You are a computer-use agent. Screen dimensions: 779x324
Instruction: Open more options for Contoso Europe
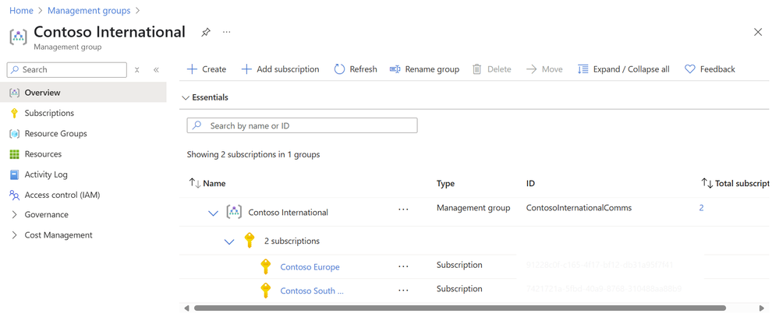click(x=403, y=266)
